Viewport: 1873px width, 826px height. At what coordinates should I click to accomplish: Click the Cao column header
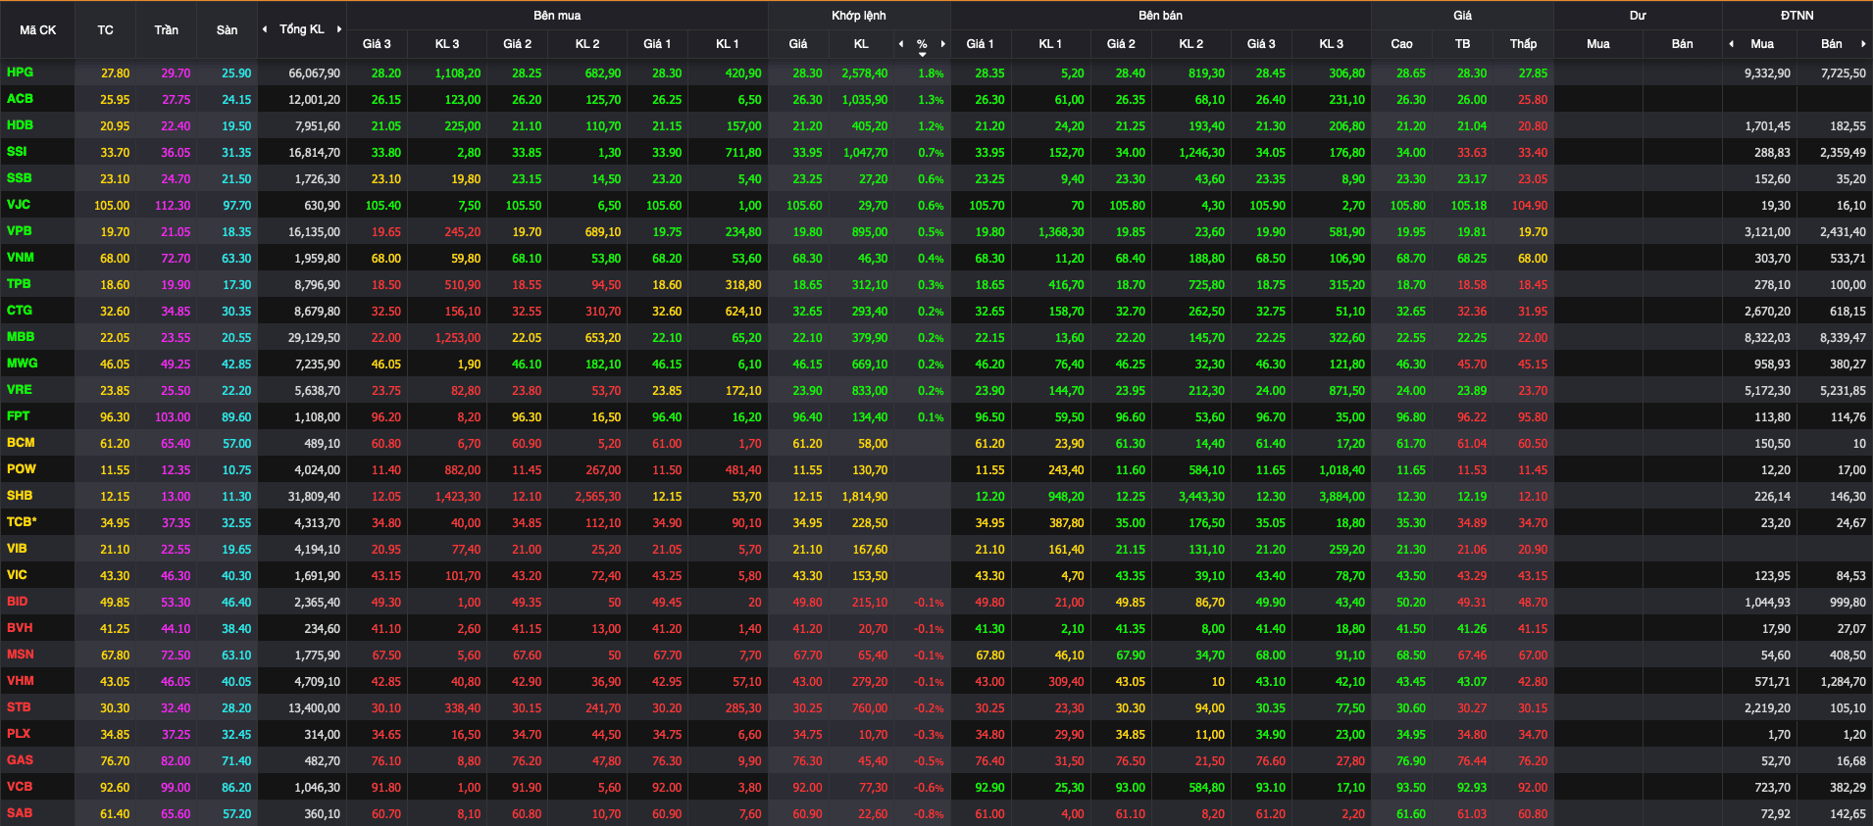1401,44
